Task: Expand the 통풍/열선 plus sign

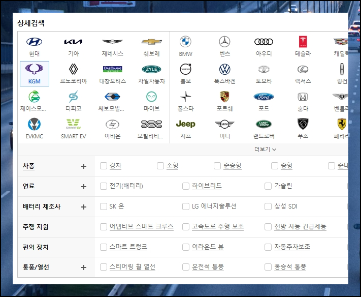Action: click(84, 268)
